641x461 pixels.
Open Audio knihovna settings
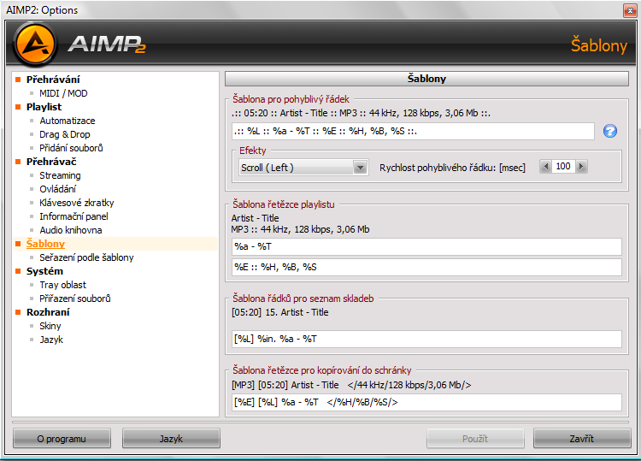(71, 230)
